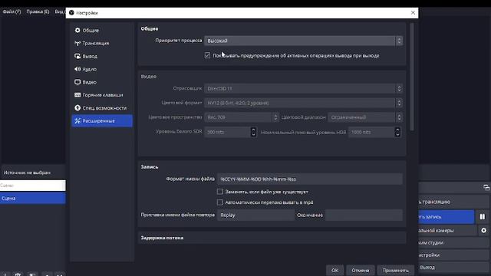
Task: Enable Заменять, если файл уже существует
Action: tap(220, 192)
